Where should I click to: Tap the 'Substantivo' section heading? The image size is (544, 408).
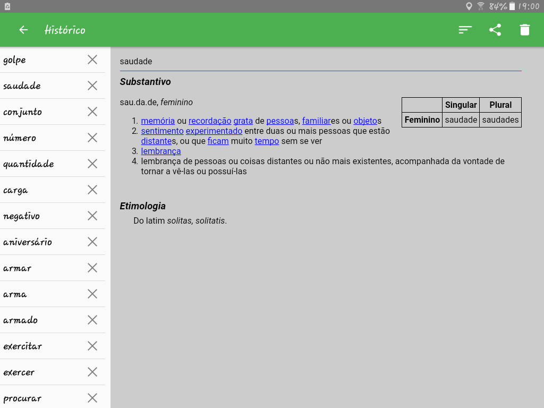(x=146, y=81)
